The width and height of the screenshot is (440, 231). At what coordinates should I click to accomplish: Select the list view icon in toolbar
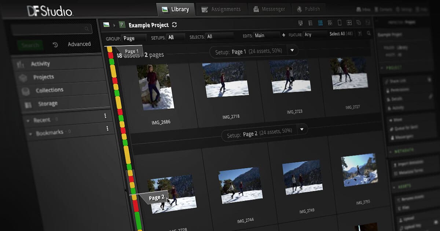310,23
